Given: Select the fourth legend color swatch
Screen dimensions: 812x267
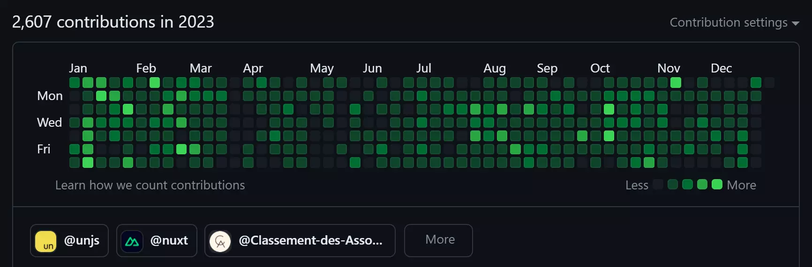Looking at the screenshot, I should (x=702, y=184).
